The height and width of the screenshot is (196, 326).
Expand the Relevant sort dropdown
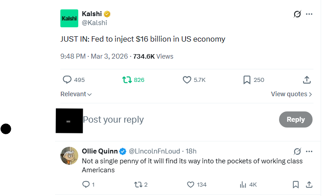point(76,94)
